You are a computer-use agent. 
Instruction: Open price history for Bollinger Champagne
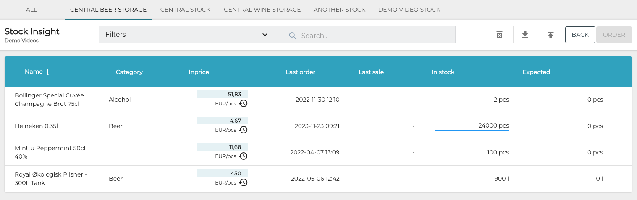[243, 103]
